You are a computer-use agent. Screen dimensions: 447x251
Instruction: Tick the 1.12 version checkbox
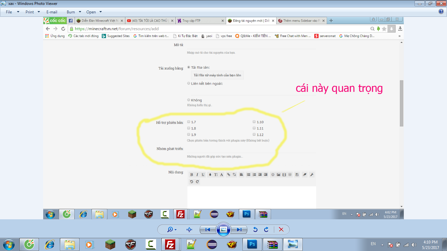coord(254,134)
